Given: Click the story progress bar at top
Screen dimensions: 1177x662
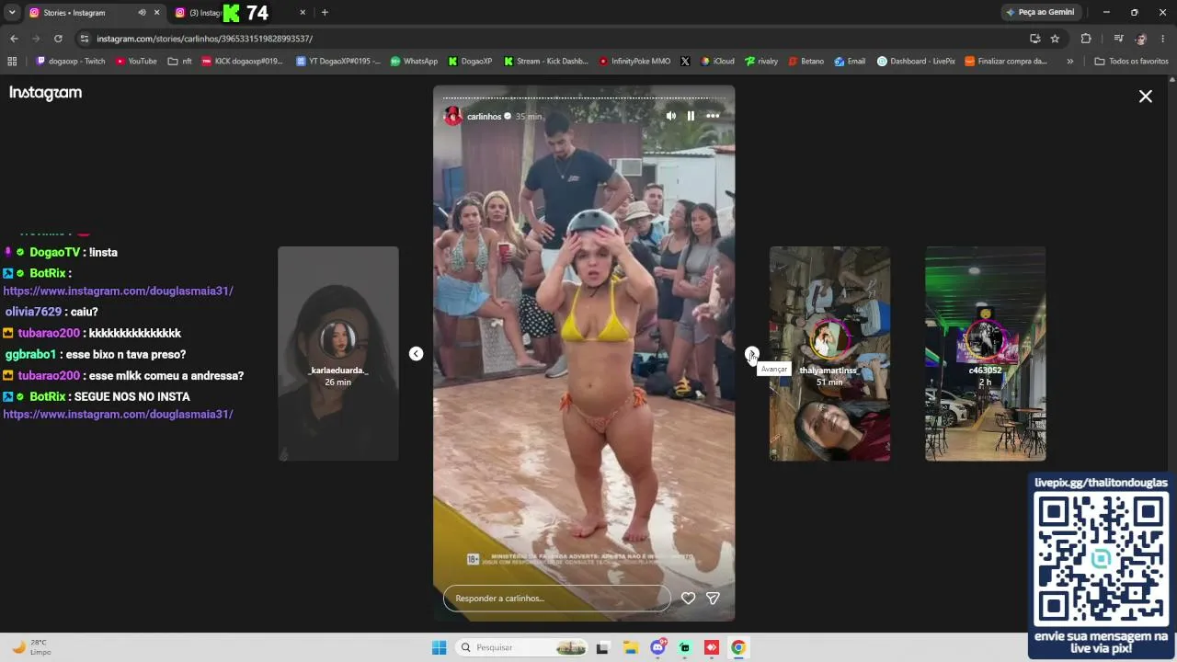Looking at the screenshot, I should pos(584,97).
